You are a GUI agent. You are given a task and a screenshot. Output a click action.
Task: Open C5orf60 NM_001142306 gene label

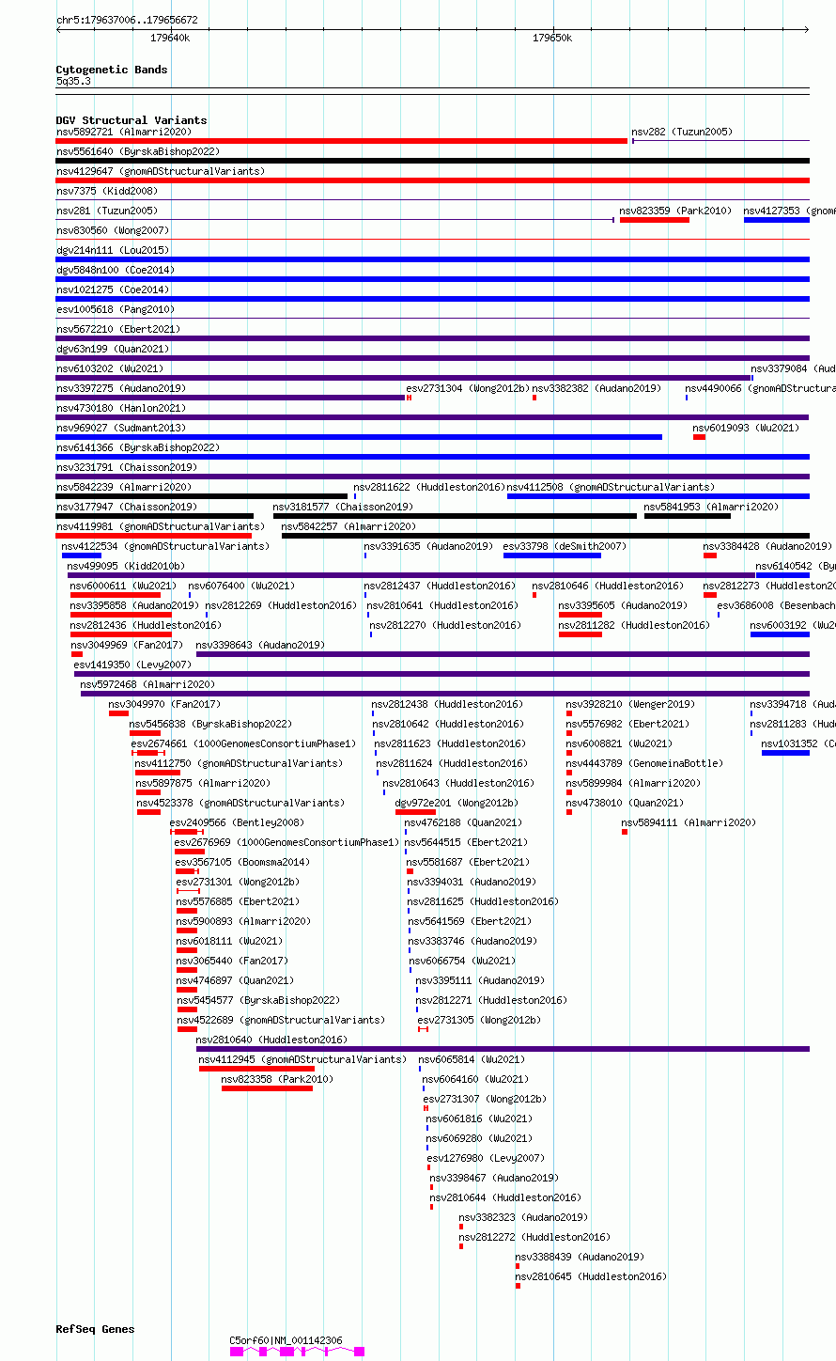pos(286,1341)
